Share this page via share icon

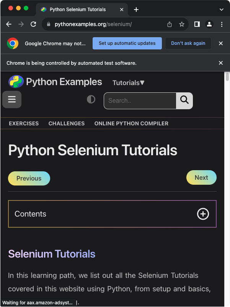[170, 24]
